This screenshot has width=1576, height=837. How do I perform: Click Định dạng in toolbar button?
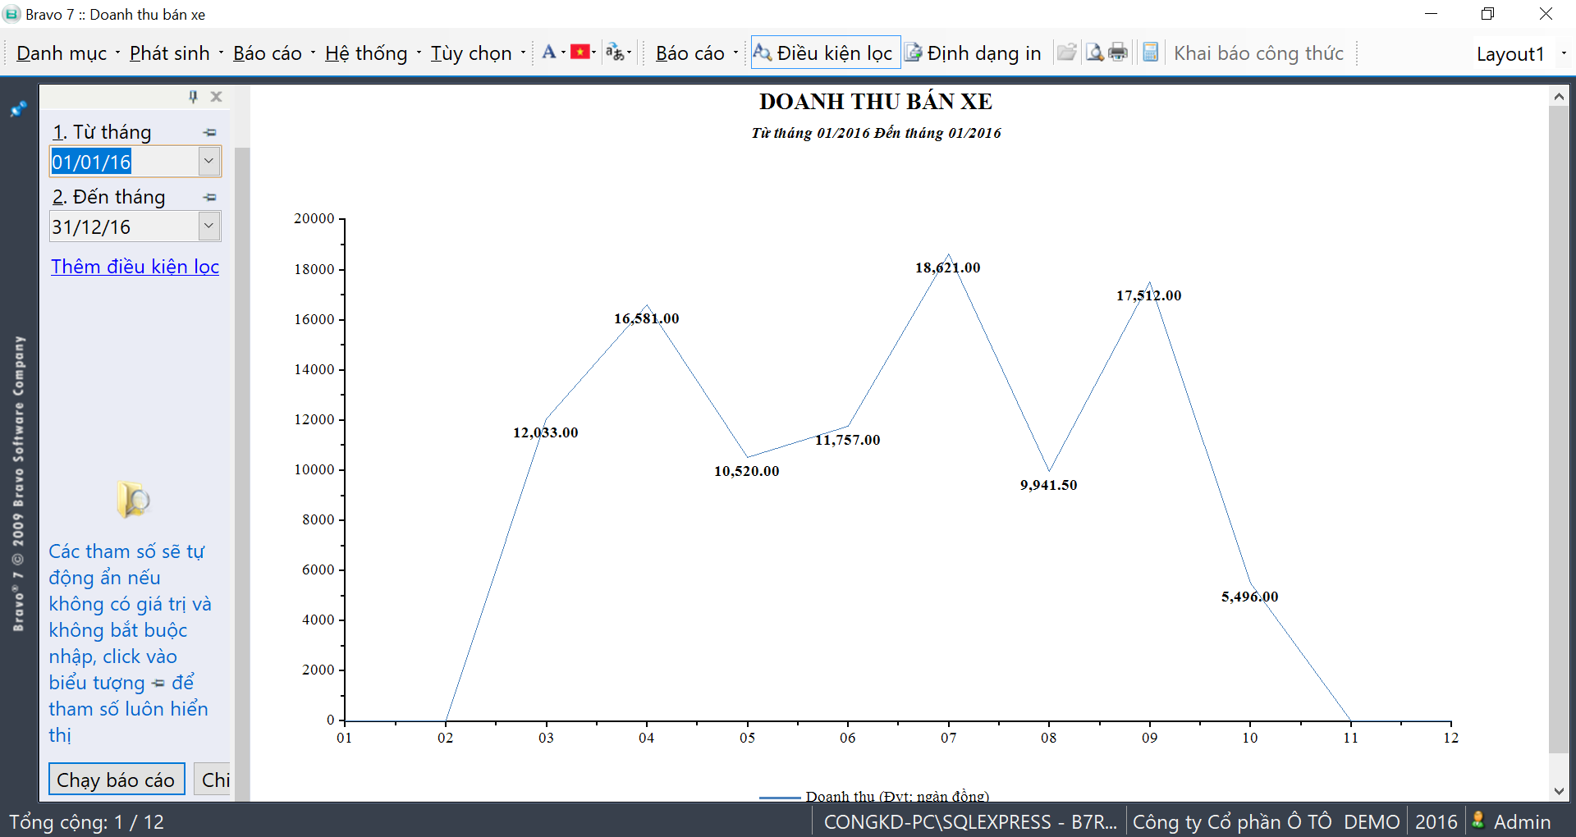[x=974, y=53]
